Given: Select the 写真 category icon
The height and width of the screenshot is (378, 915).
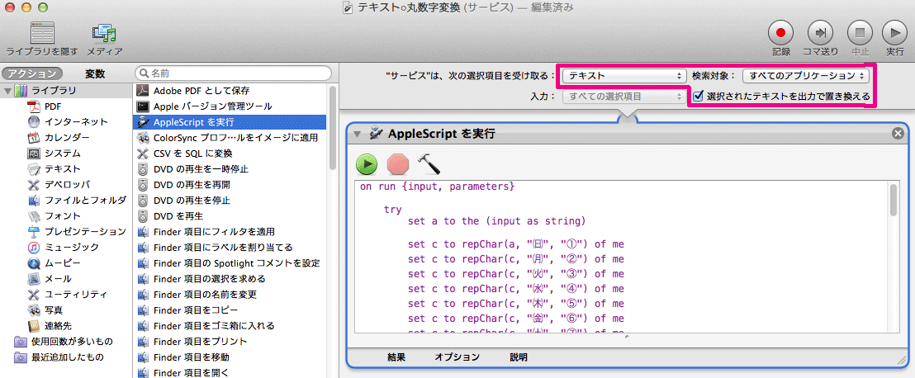Looking at the screenshot, I should [x=34, y=309].
